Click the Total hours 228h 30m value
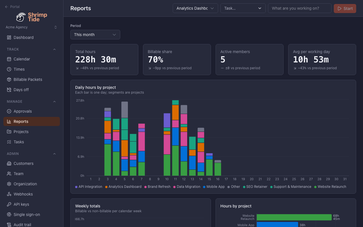Viewport: 363px width, 227px height. coord(96,60)
